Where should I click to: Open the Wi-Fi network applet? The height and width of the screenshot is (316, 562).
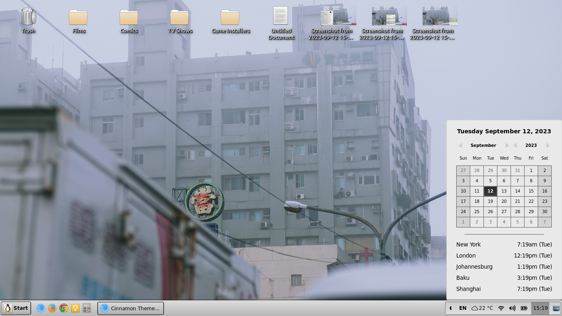pyautogui.click(x=501, y=308)
